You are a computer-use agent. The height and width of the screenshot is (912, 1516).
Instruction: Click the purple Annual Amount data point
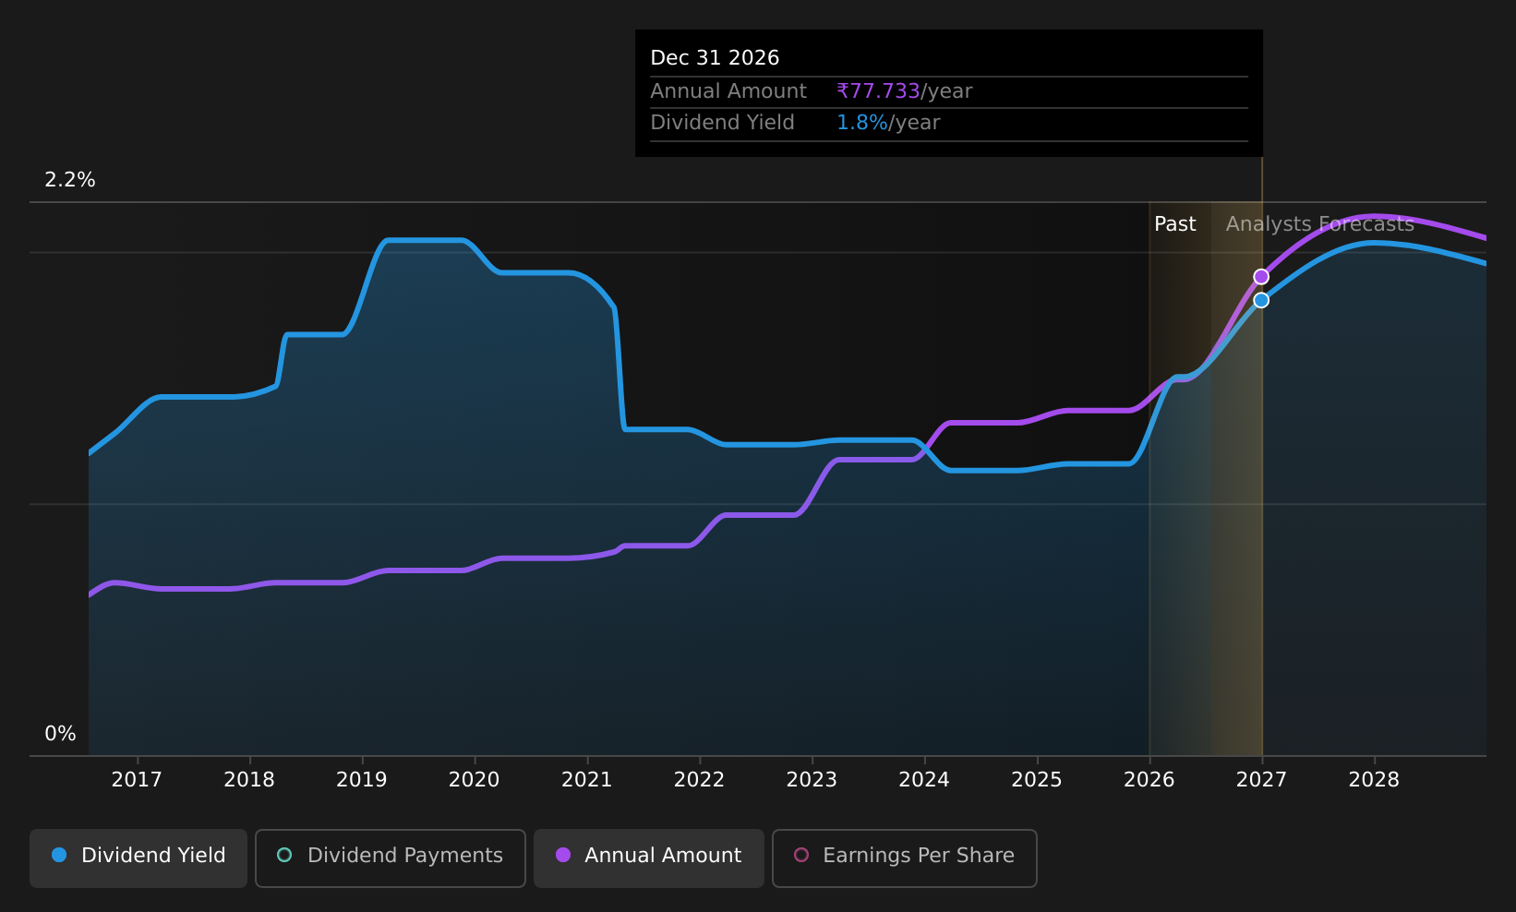(x=1261, y=277)
